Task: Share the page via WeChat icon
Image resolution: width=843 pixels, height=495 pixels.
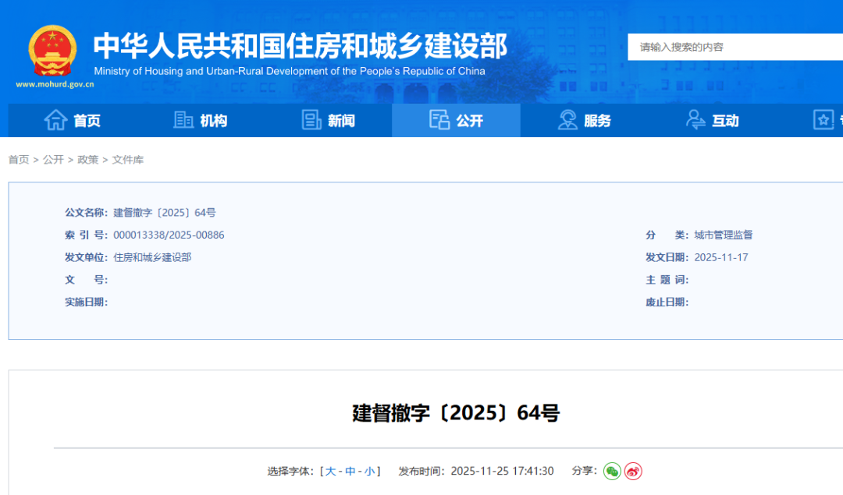Action: pos(612,471)
